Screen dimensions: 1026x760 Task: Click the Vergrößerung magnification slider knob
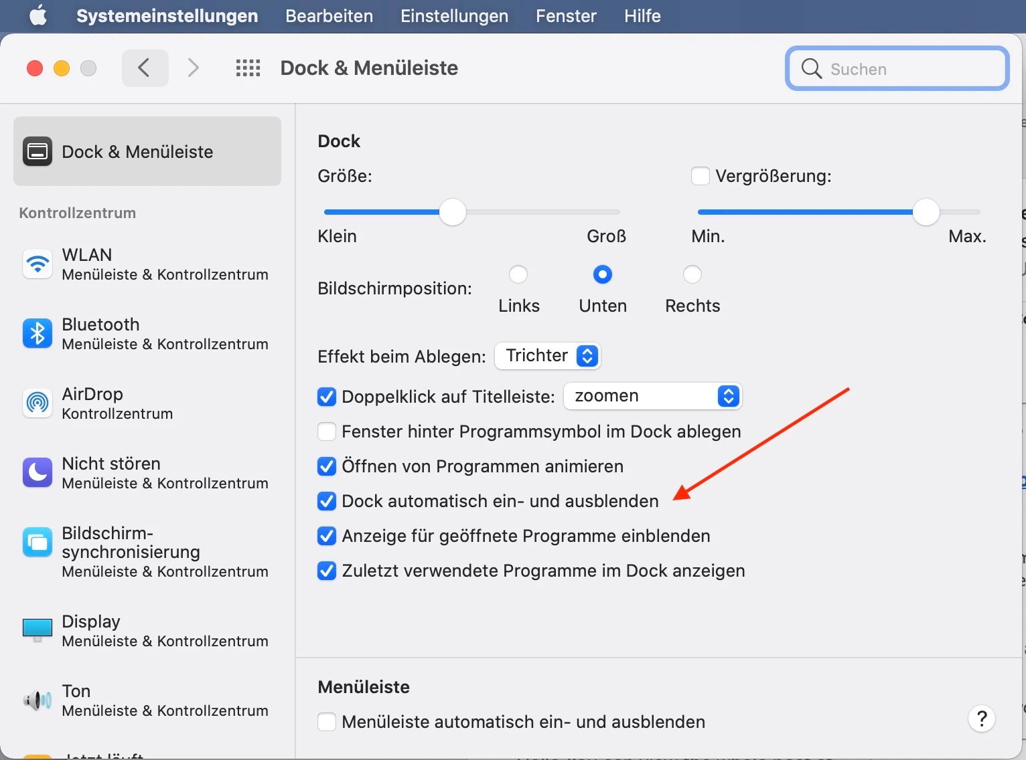click(x=926, y=212)
